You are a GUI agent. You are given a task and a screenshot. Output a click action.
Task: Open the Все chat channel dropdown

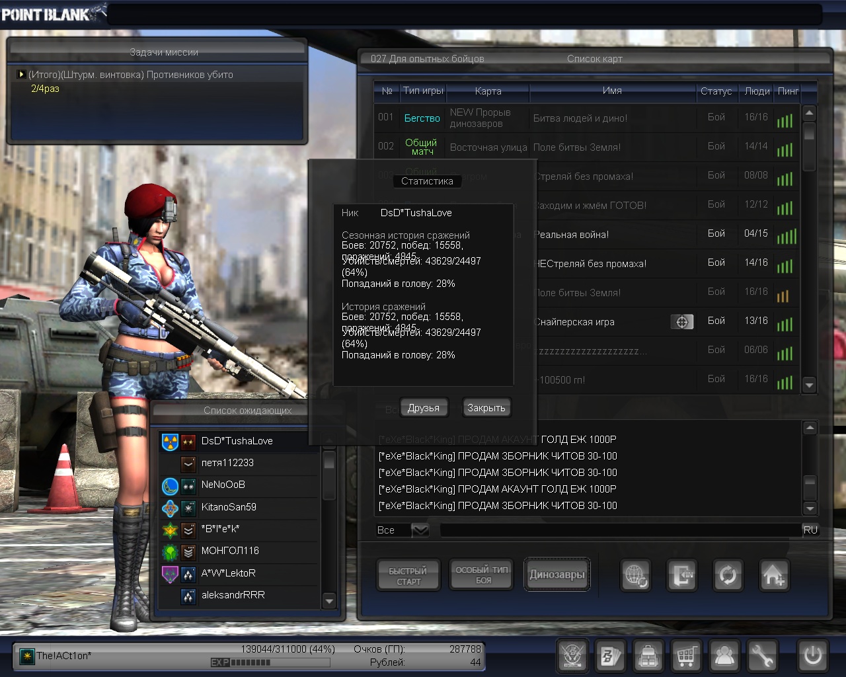pyautogui.click(x=420, y=530)
